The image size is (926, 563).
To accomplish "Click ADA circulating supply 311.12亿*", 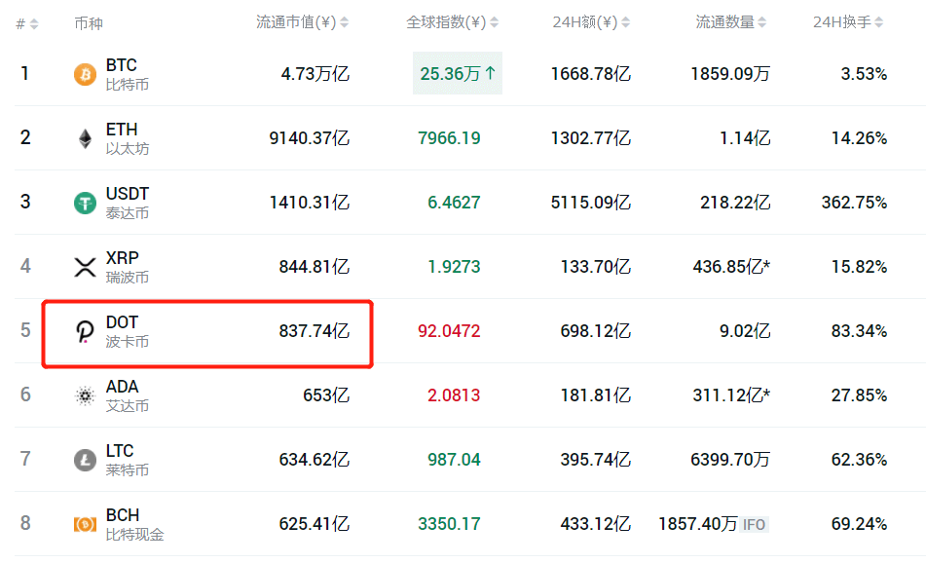I will [731, 395].
